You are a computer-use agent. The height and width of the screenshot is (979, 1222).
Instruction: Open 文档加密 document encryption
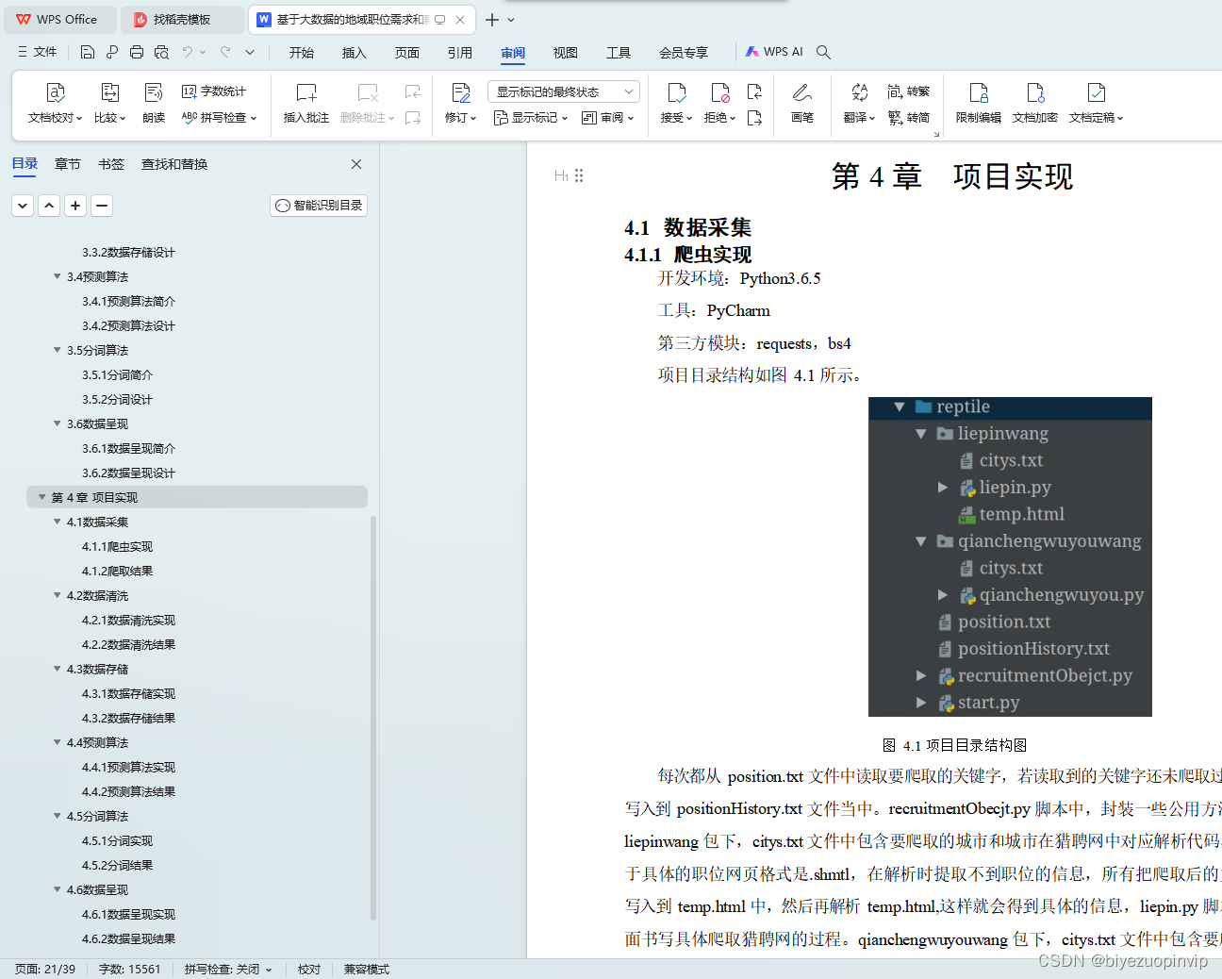pos(1034,104)
